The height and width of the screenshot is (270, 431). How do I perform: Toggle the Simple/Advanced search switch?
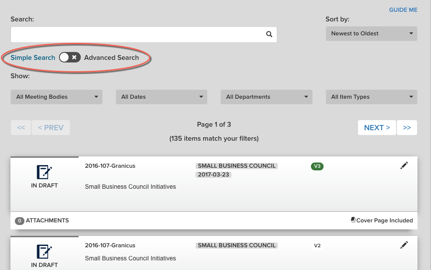pos(70,58)
